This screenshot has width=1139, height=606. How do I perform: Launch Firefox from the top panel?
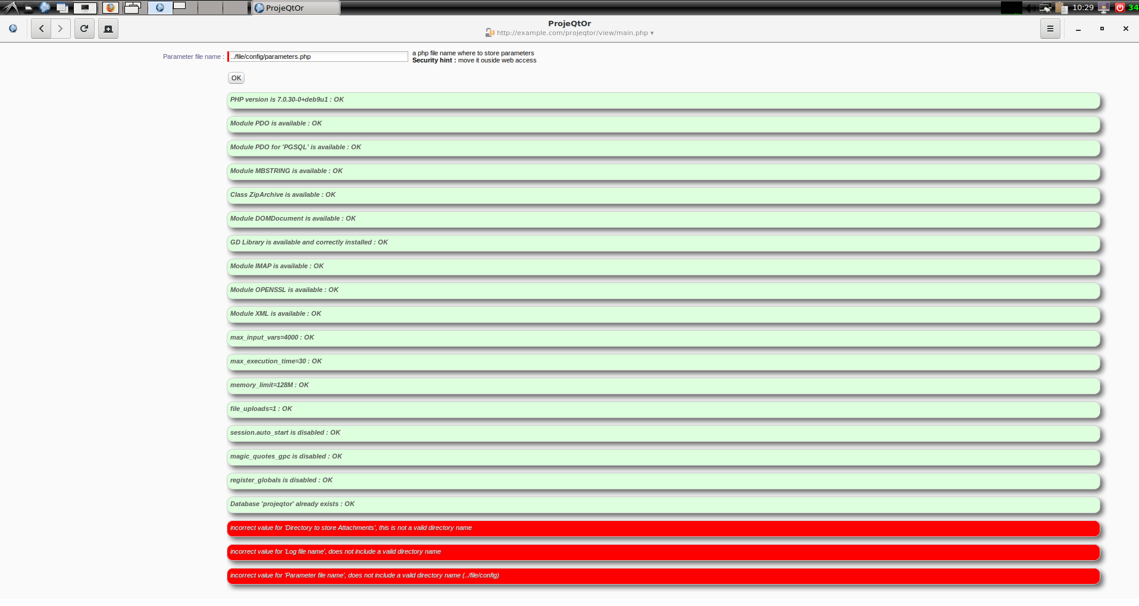111,8
